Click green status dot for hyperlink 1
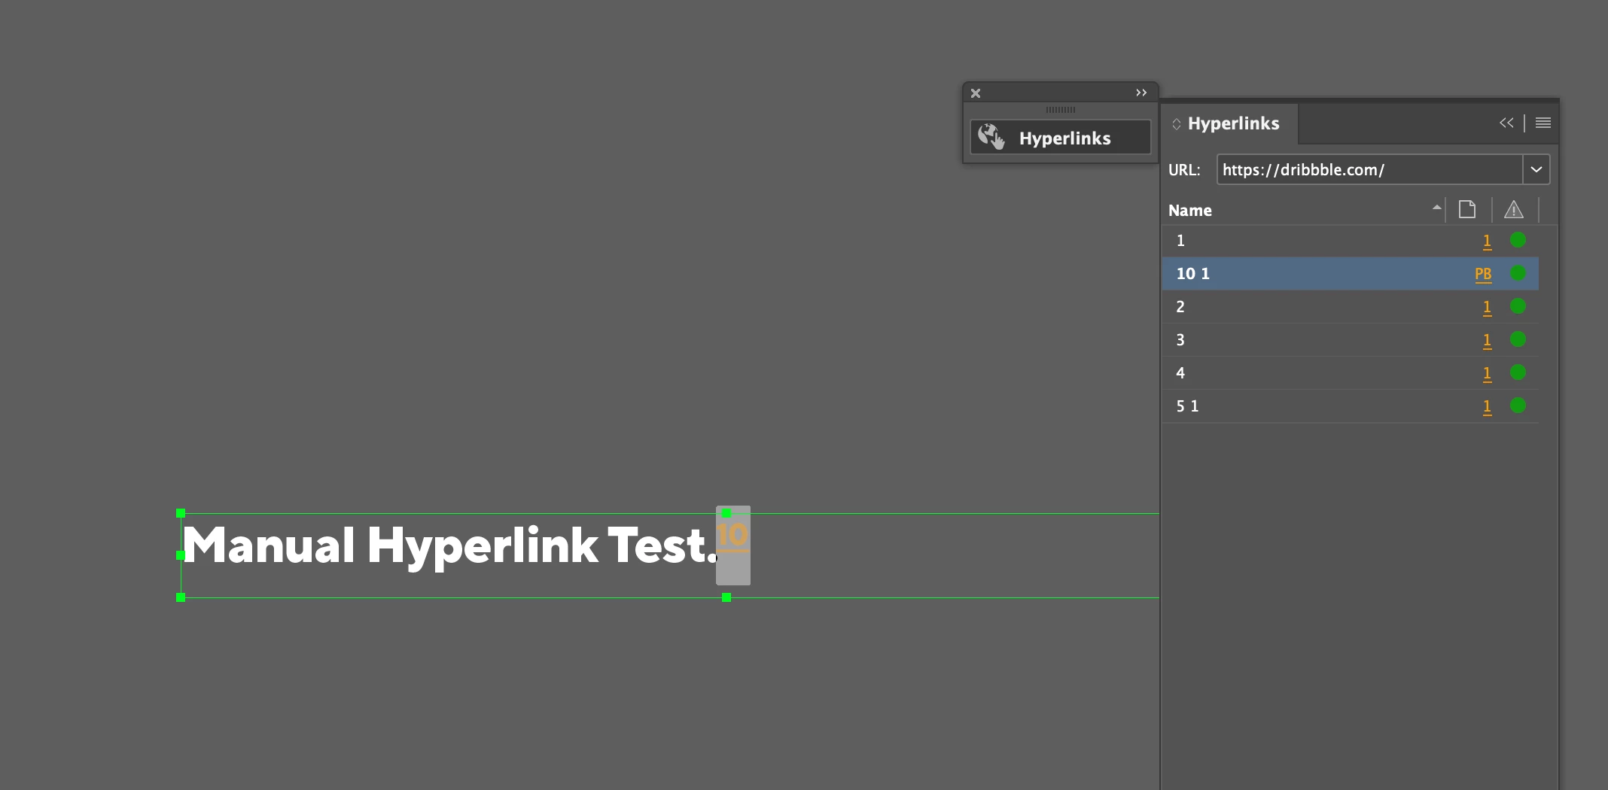1608x790 pixels. pyautogui.click(x=1518, y=240)
